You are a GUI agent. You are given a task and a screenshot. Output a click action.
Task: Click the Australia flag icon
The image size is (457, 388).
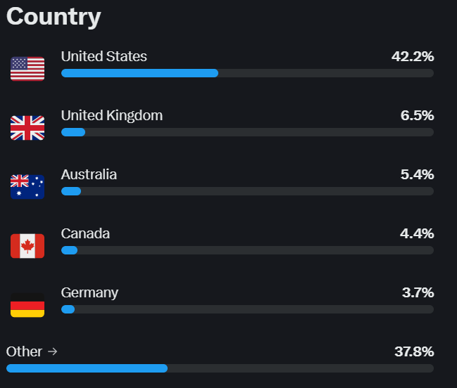(x=27, y=187)
